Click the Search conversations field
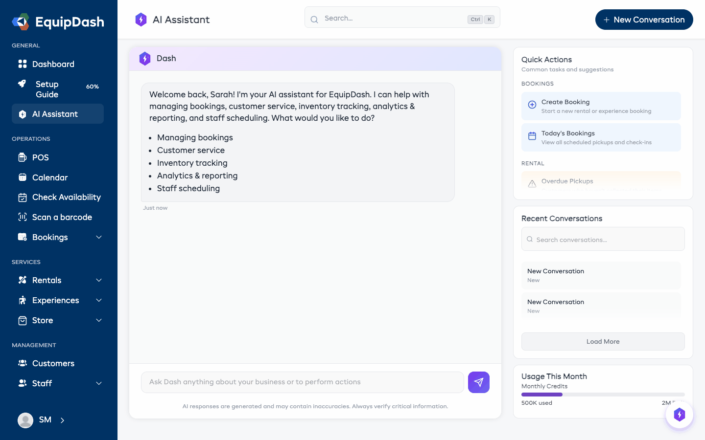This screenshot has width=705, height=440. click(603, 239)
